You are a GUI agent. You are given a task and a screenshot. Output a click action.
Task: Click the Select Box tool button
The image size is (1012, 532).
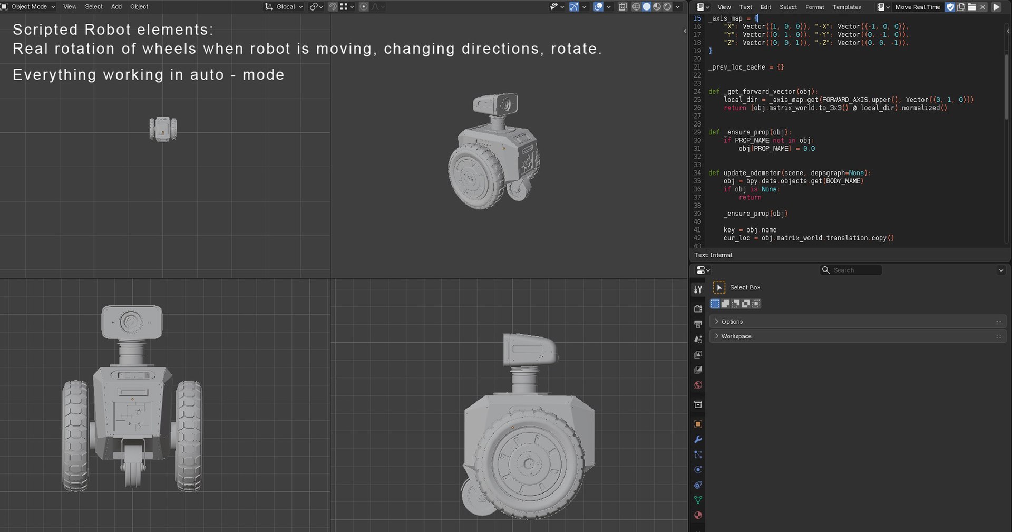[719, 287]
